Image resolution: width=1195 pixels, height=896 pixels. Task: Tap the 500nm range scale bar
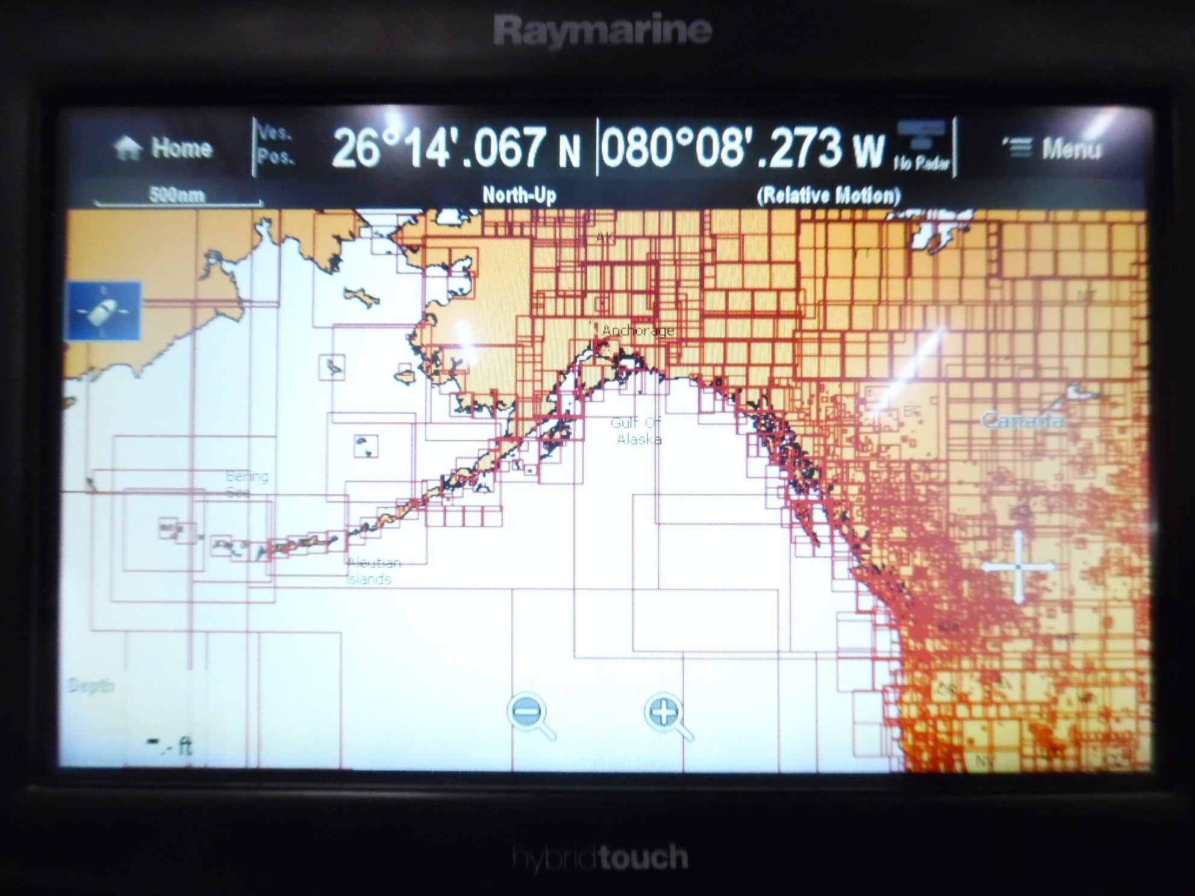(x=178, y=196)
